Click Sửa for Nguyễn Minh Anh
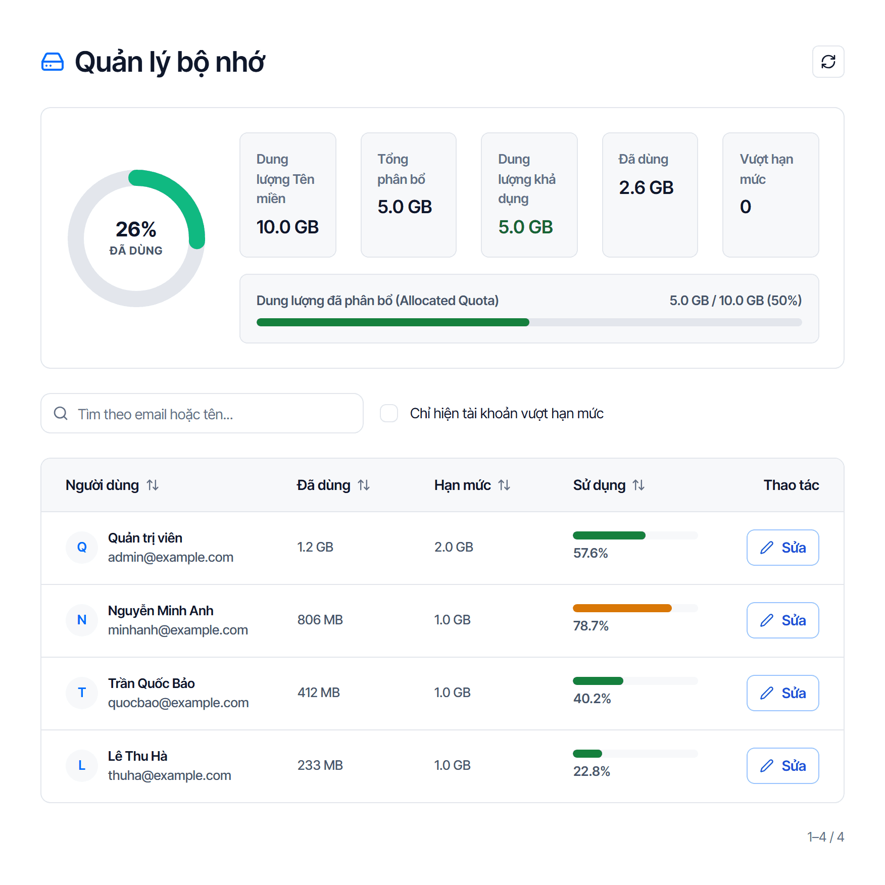Screen dimensions: 885x885 782,620
